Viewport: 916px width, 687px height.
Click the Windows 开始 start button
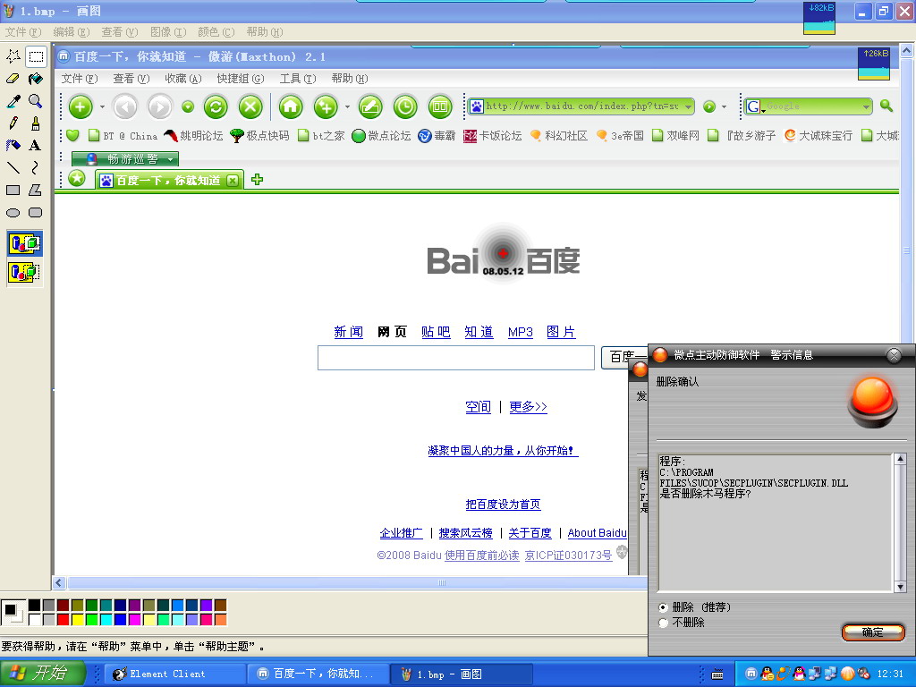(x=43, y=673)
